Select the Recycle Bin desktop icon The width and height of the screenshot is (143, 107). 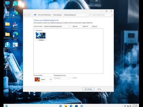coord(7,15)
